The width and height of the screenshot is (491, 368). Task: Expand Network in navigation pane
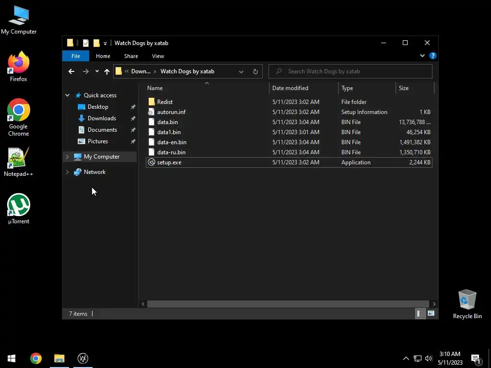[x=67, y=172]
